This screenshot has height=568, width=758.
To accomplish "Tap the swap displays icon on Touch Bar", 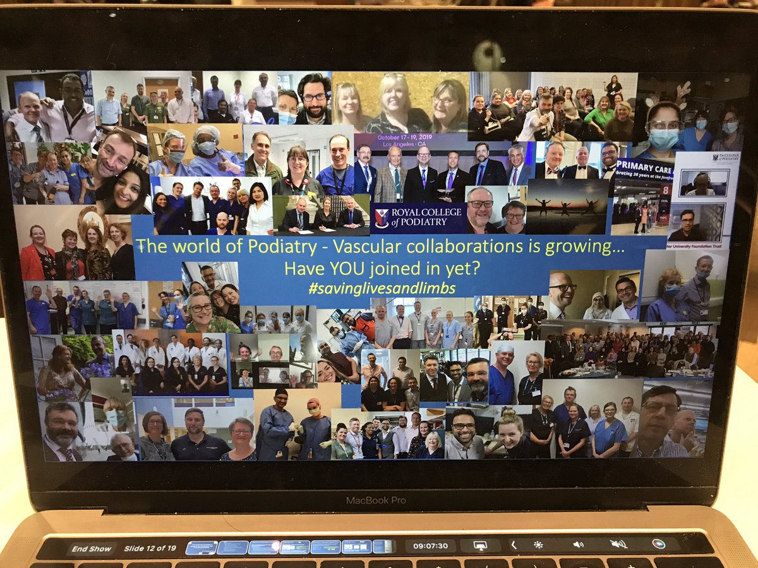I will [x=480, y=545].
